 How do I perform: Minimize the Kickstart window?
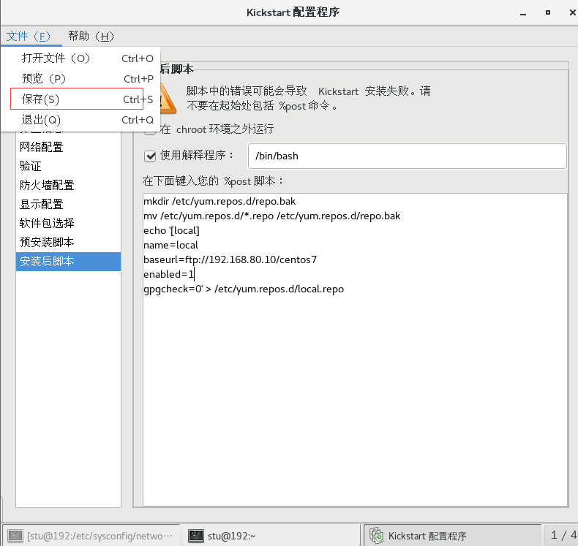[522, 13]
